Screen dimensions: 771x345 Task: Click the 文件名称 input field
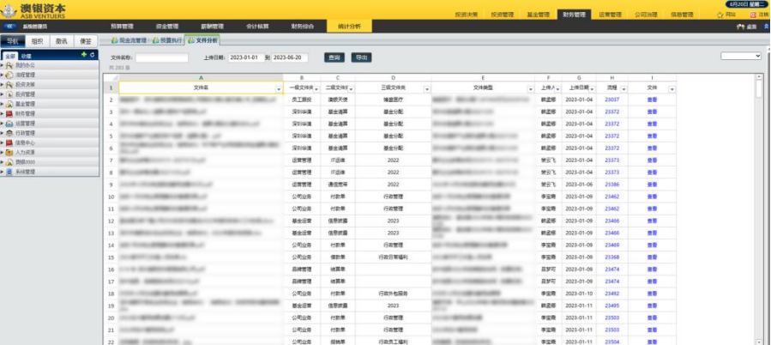(162, 57)
